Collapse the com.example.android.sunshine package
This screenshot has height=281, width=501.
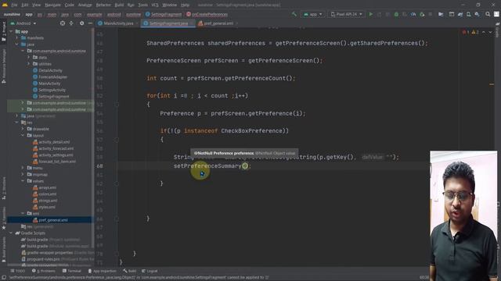pyautogui.click(x=23, y=51)
